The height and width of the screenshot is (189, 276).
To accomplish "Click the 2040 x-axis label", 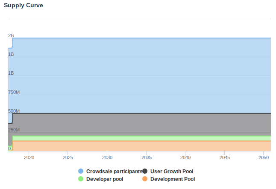I will 185,157.
